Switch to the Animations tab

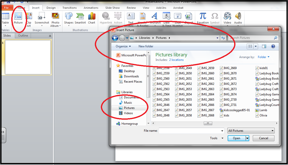pyautogui.click(x=91, y=8)
